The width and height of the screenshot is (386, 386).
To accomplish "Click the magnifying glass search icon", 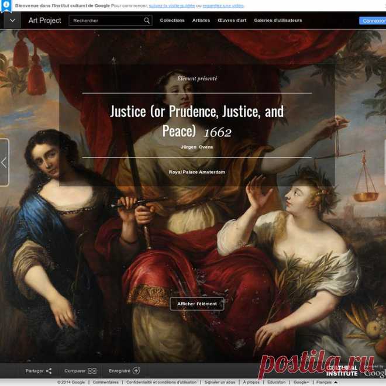I will point(147,20).
